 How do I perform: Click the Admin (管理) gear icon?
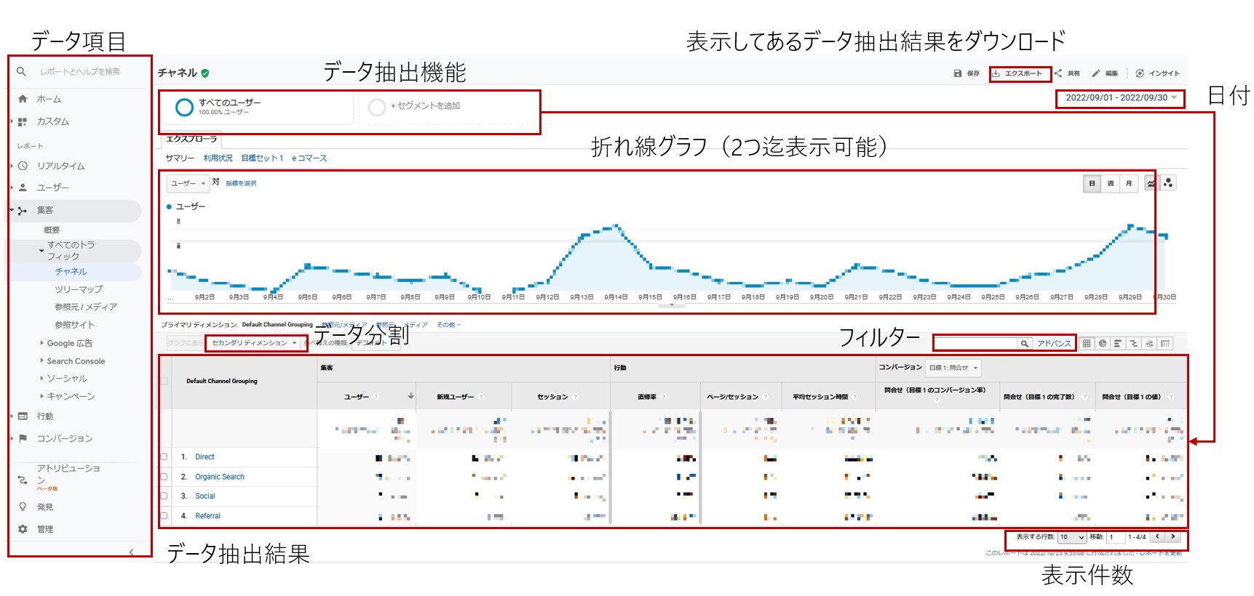click(23, 529)
